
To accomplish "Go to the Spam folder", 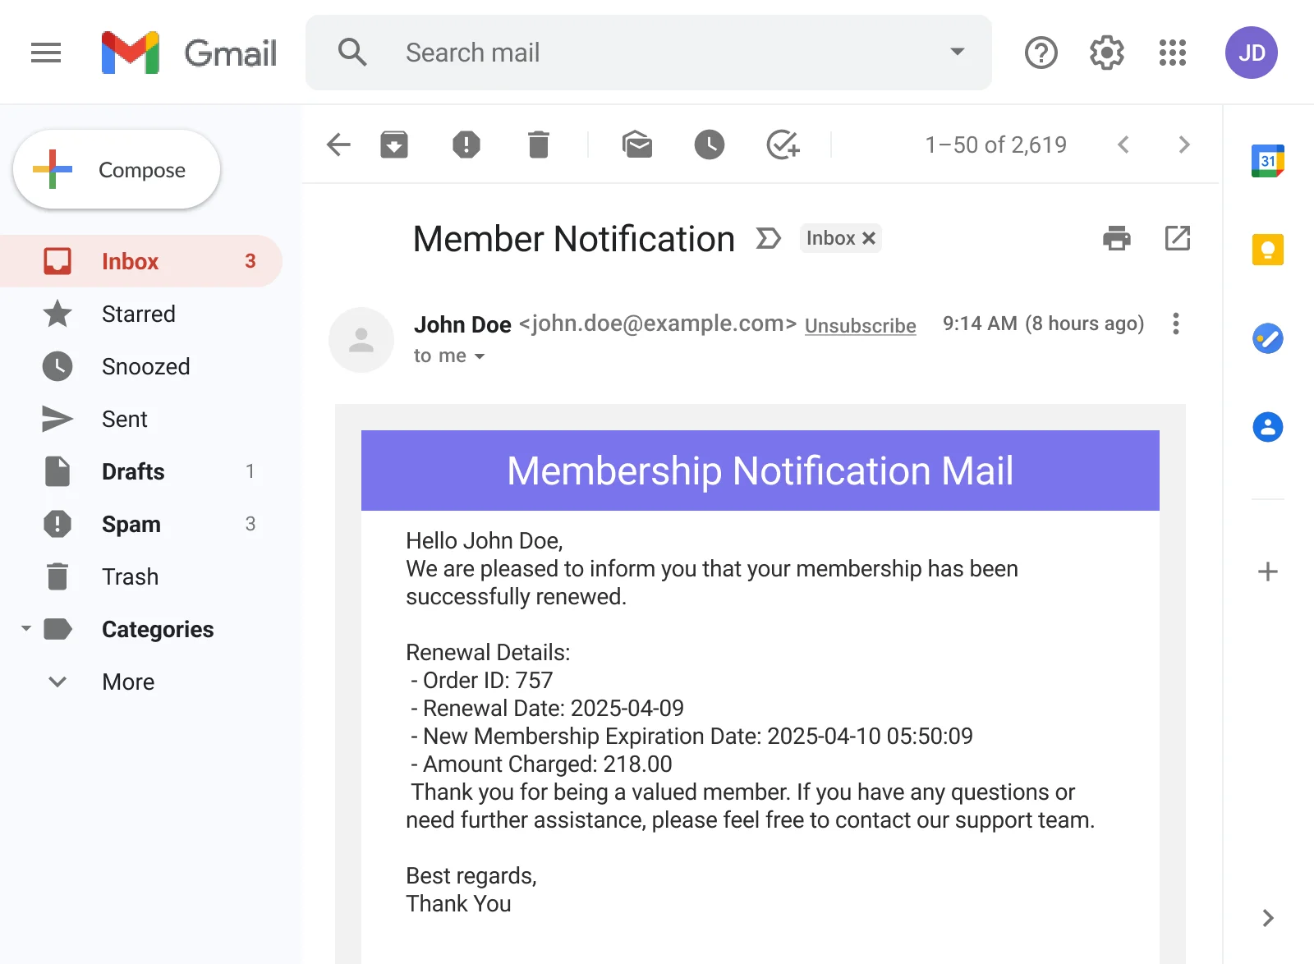I will coord(131,524).
